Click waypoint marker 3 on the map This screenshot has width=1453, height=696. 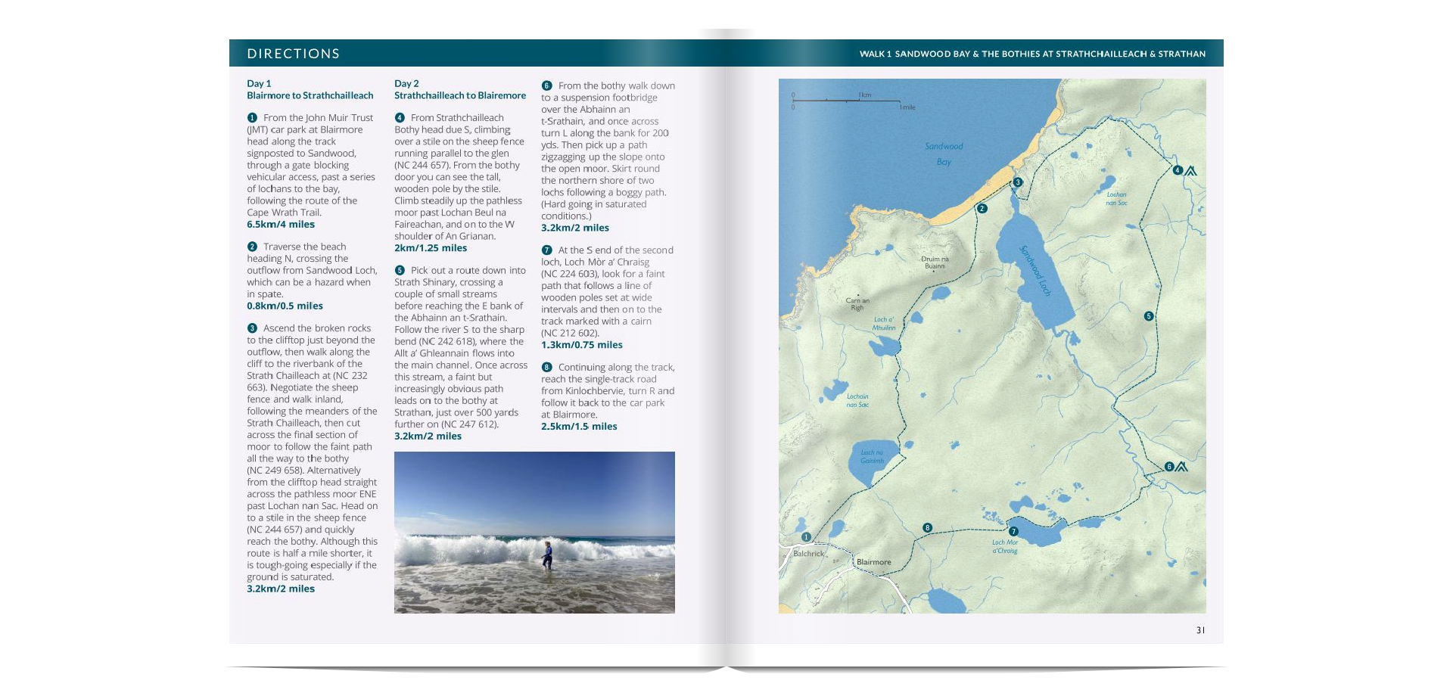coord(1018,182)
